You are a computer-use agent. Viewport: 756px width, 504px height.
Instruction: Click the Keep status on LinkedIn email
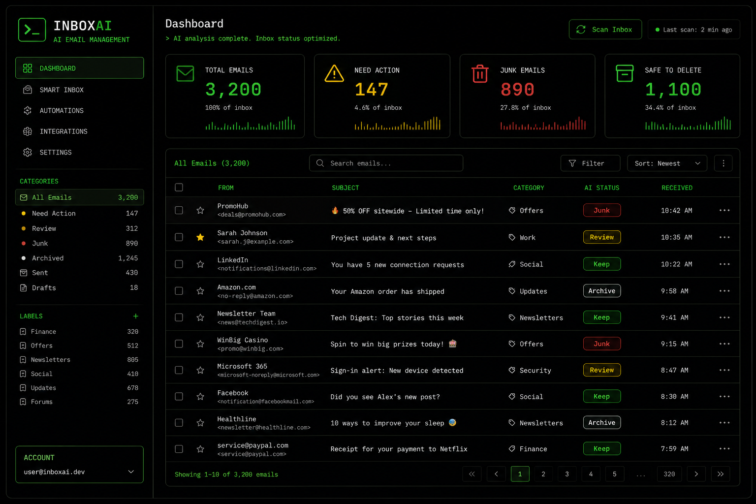(x=601, y=264)
